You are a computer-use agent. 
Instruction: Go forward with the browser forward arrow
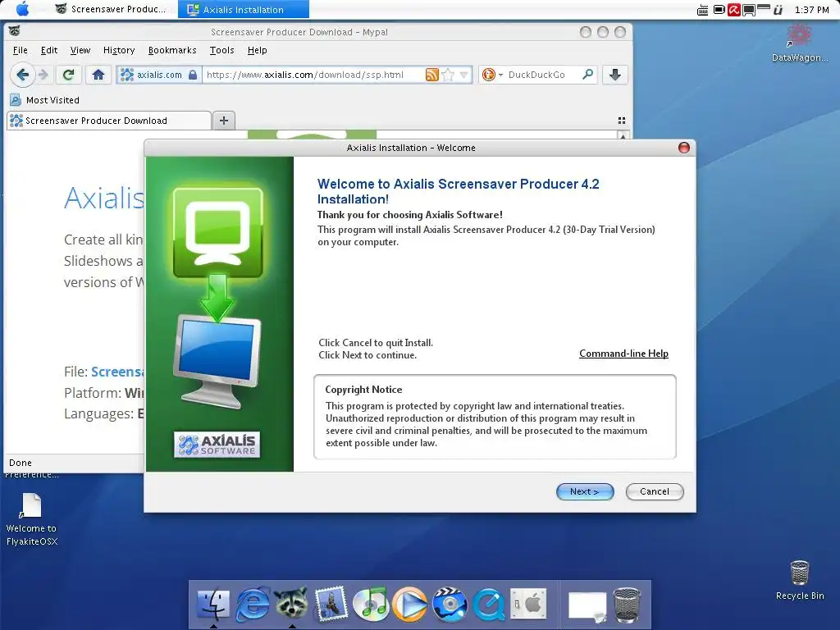click(44, 75)
